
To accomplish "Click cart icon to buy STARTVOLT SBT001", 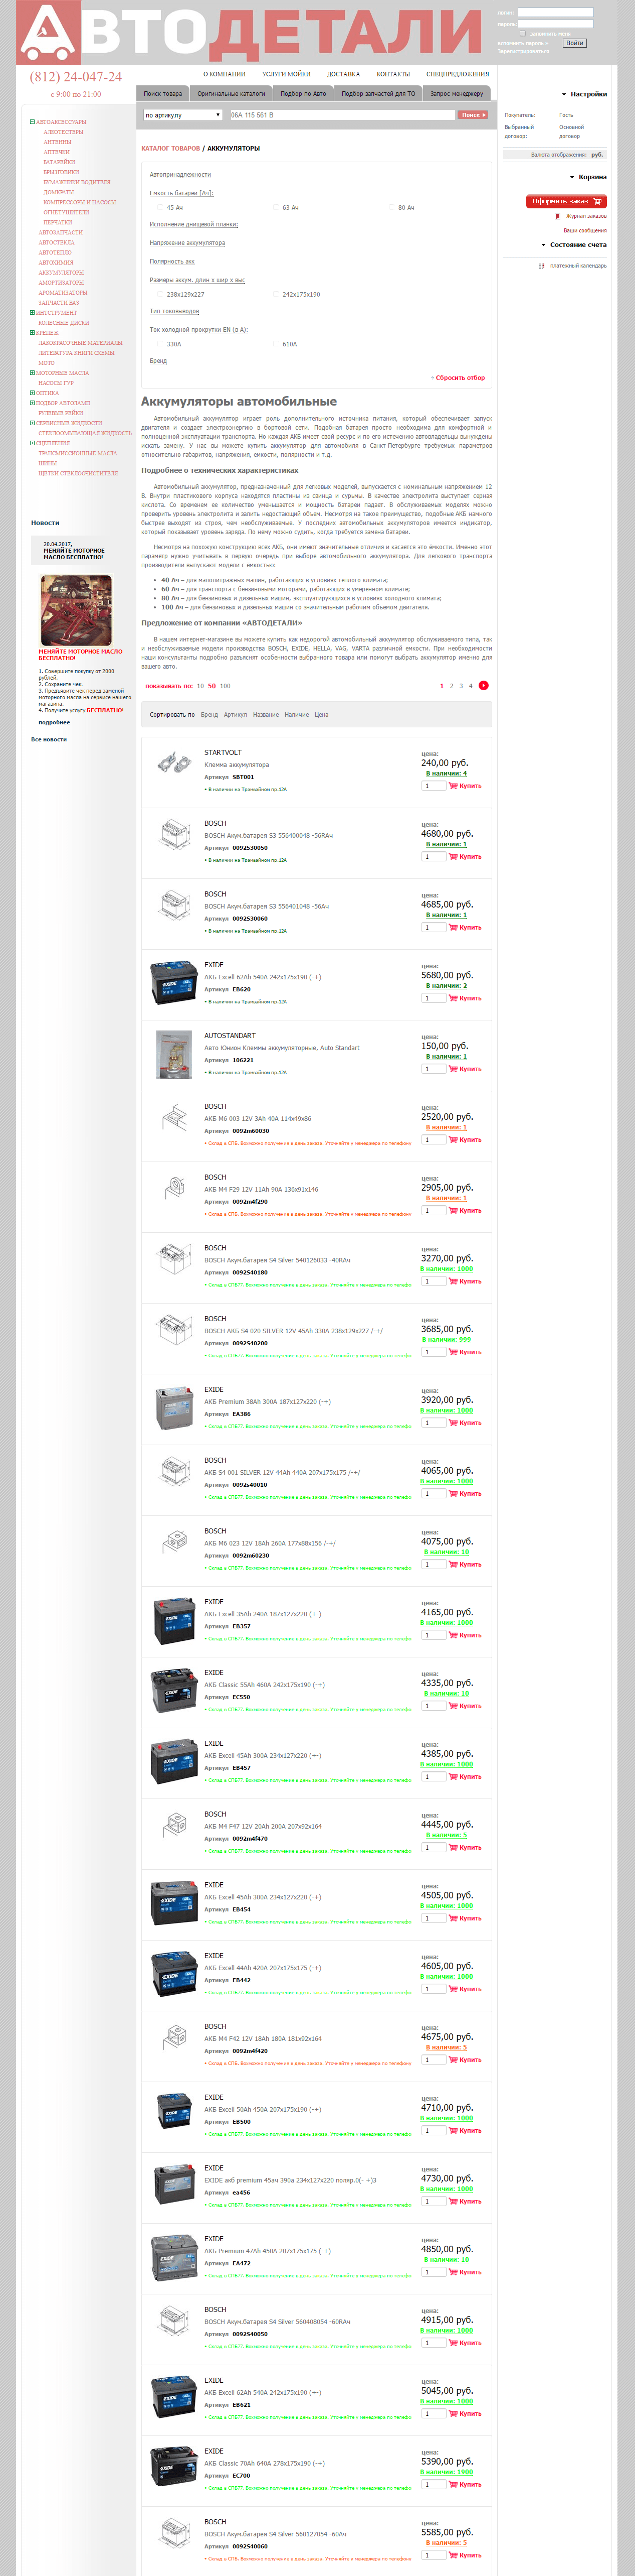I will (453, 785).
